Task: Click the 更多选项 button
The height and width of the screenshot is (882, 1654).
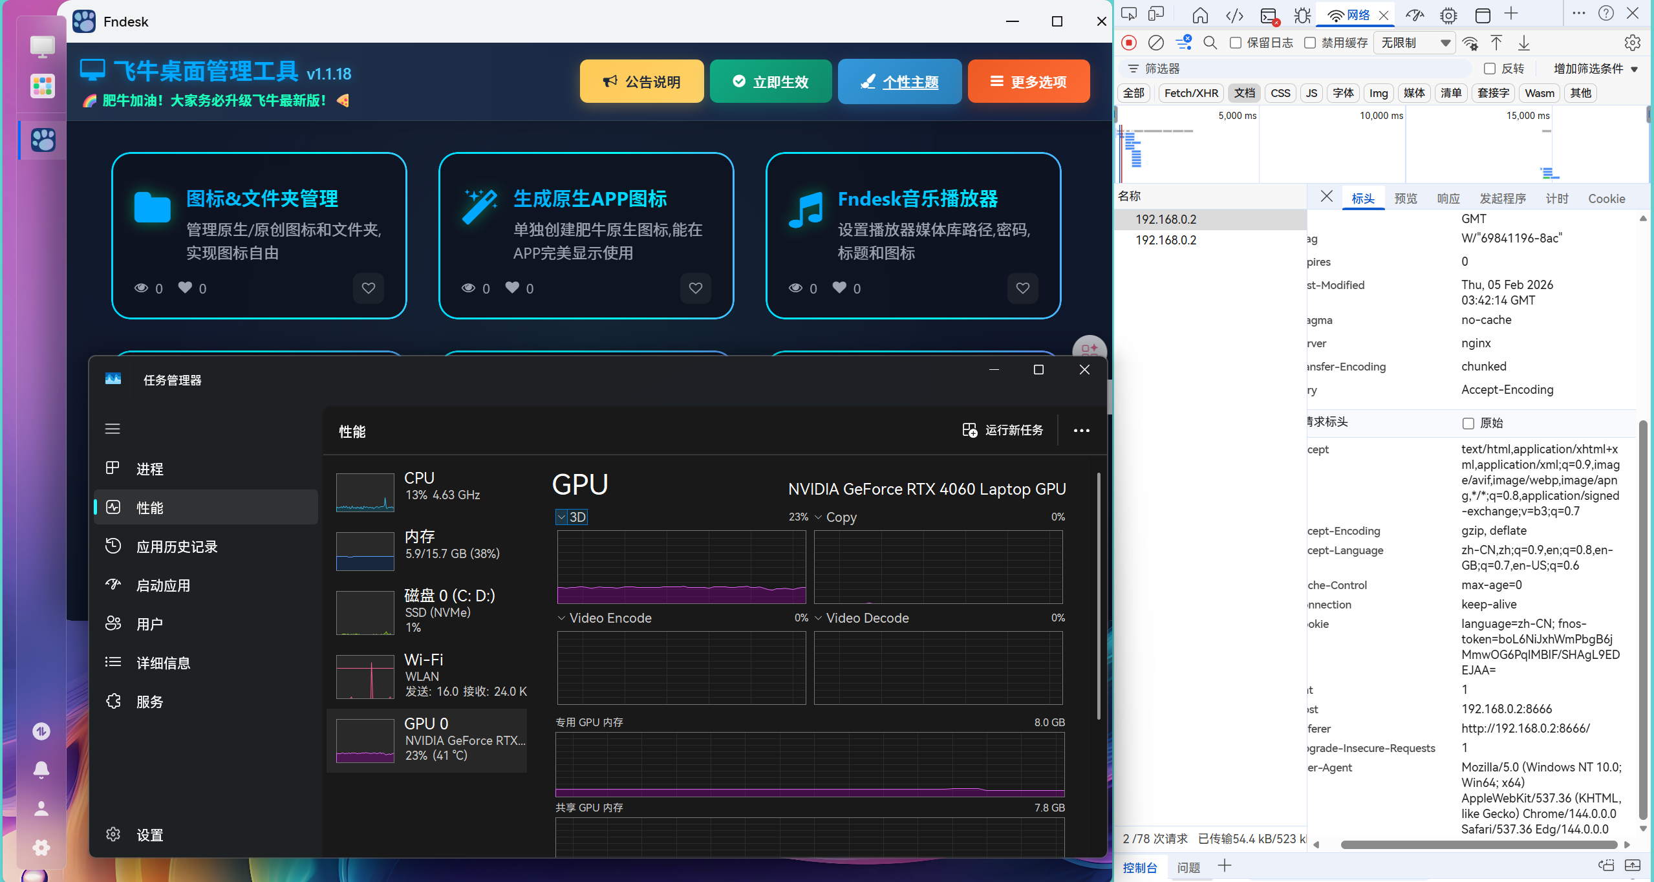Action: point(1028,81)
